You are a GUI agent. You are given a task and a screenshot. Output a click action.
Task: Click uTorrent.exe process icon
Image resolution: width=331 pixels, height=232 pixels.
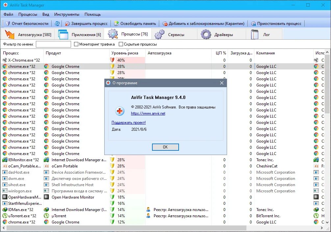5,216
